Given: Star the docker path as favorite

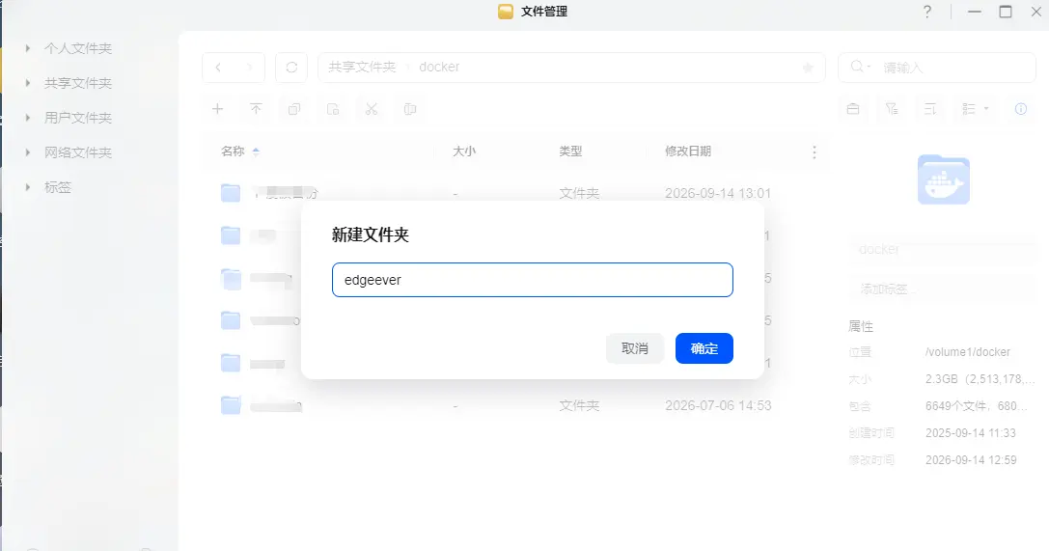Looking at the screenshot, I should point(808,68).
